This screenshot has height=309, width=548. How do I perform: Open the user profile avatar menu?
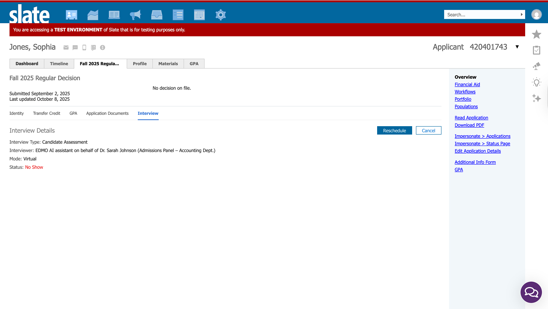pos(536,14)
